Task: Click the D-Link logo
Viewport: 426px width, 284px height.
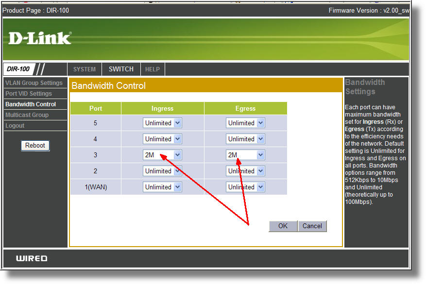Action: 40,38
